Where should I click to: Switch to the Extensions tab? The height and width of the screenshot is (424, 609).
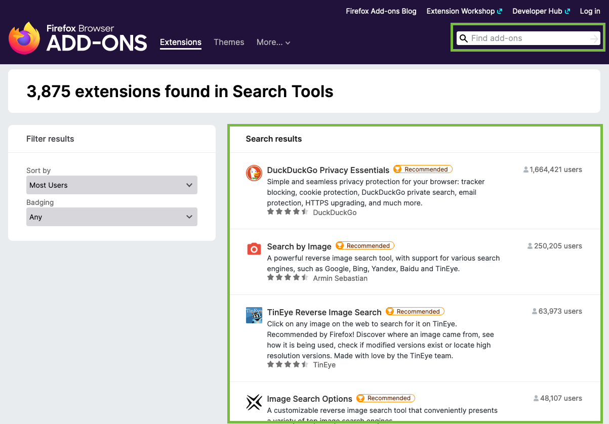point(181,43)
